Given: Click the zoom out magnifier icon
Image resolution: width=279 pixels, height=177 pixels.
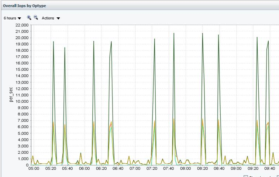Looking at the screenshot, I should (36, 18).
